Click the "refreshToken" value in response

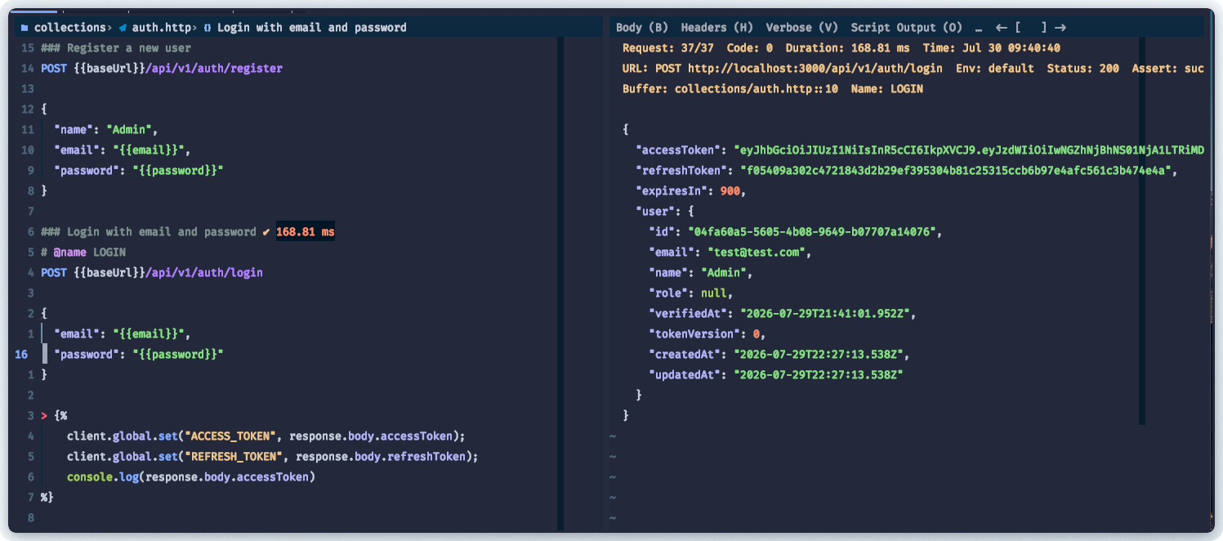tap(956, 171)
